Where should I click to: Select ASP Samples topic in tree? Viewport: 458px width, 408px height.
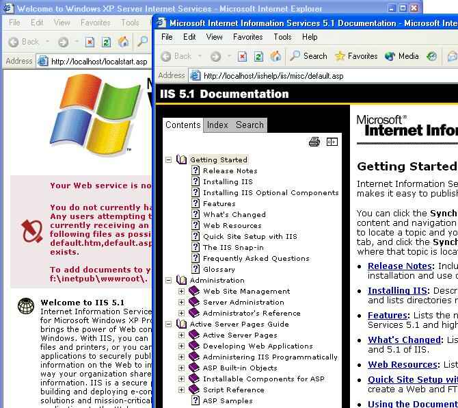pyautogui.click(x=228, y=401)
